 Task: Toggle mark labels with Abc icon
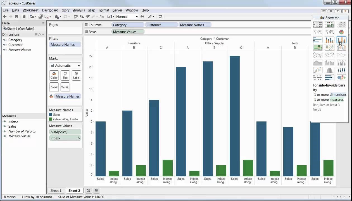pyautogui.click(x=102, y=16)
